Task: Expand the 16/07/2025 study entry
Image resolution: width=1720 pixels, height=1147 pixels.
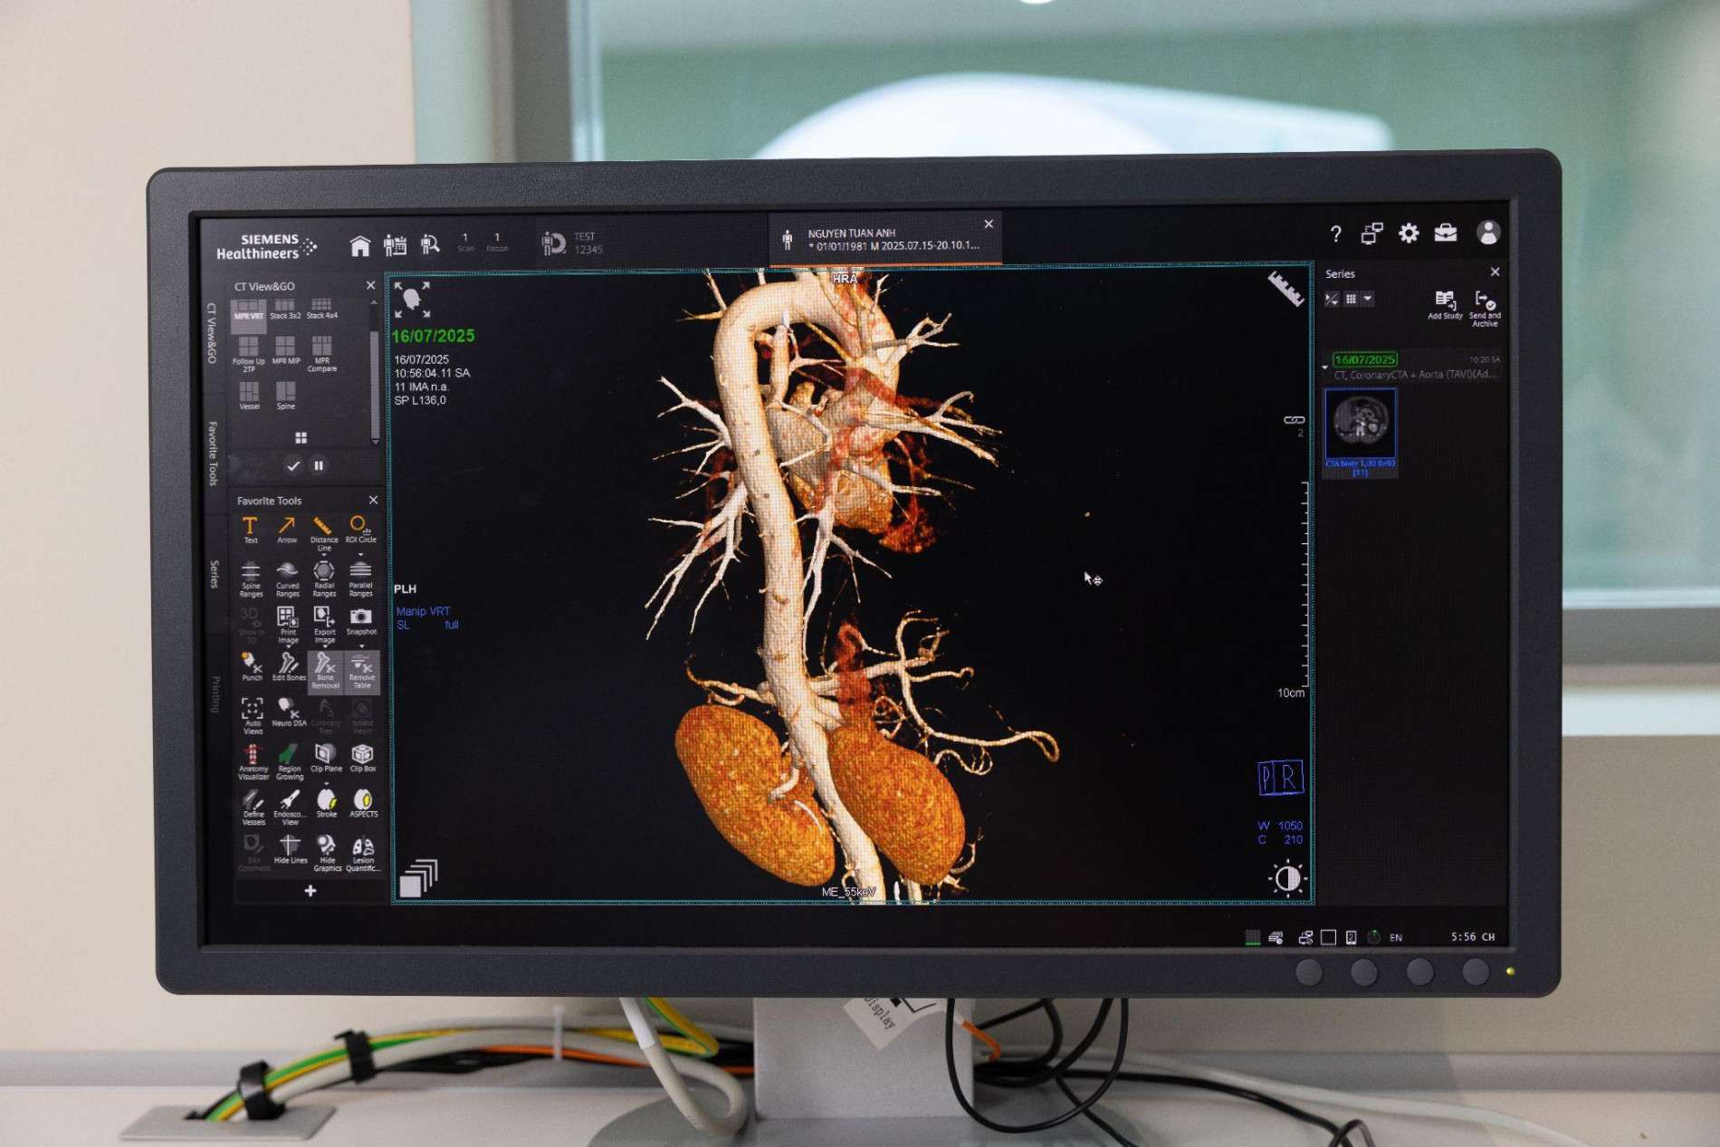Action: tap(1325, 367)
